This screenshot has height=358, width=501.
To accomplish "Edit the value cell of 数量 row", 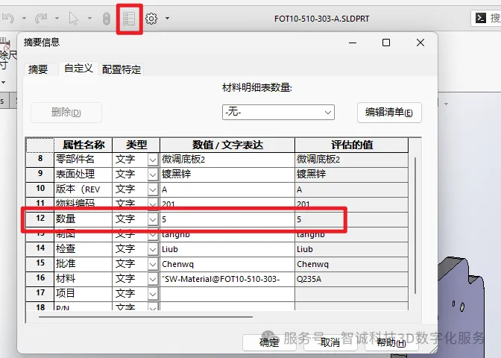I will (x=227, y=219).
